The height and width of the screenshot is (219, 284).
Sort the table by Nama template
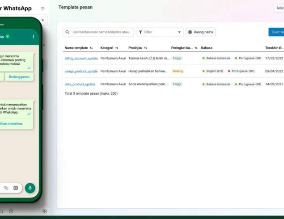(x=91, y=47)
